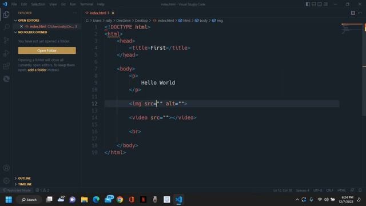Click Restricted Mode in status bar

pyautogui.click(x=17, y=191)
